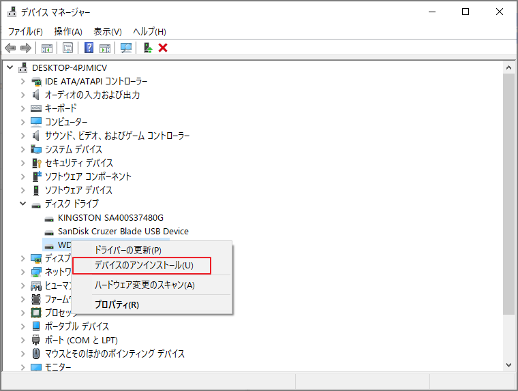Click the DESKTOP-4PJMICV computer icon
Image resolution: width=518 pixels, height=391 pixels.
[23, 67]
